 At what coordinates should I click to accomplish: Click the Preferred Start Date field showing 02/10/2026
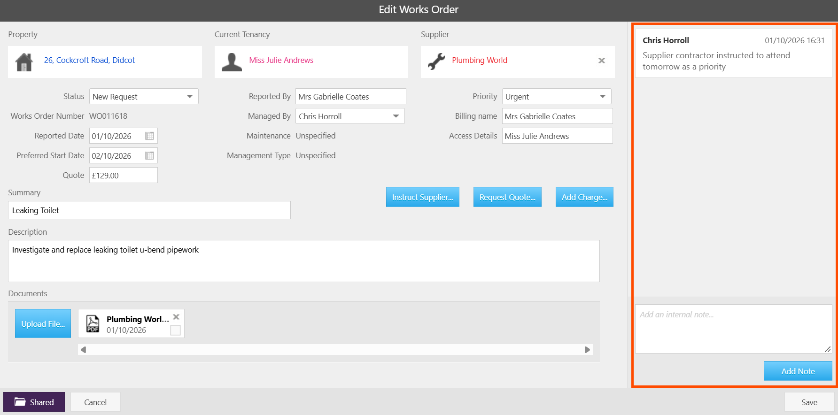coord(124,156)
